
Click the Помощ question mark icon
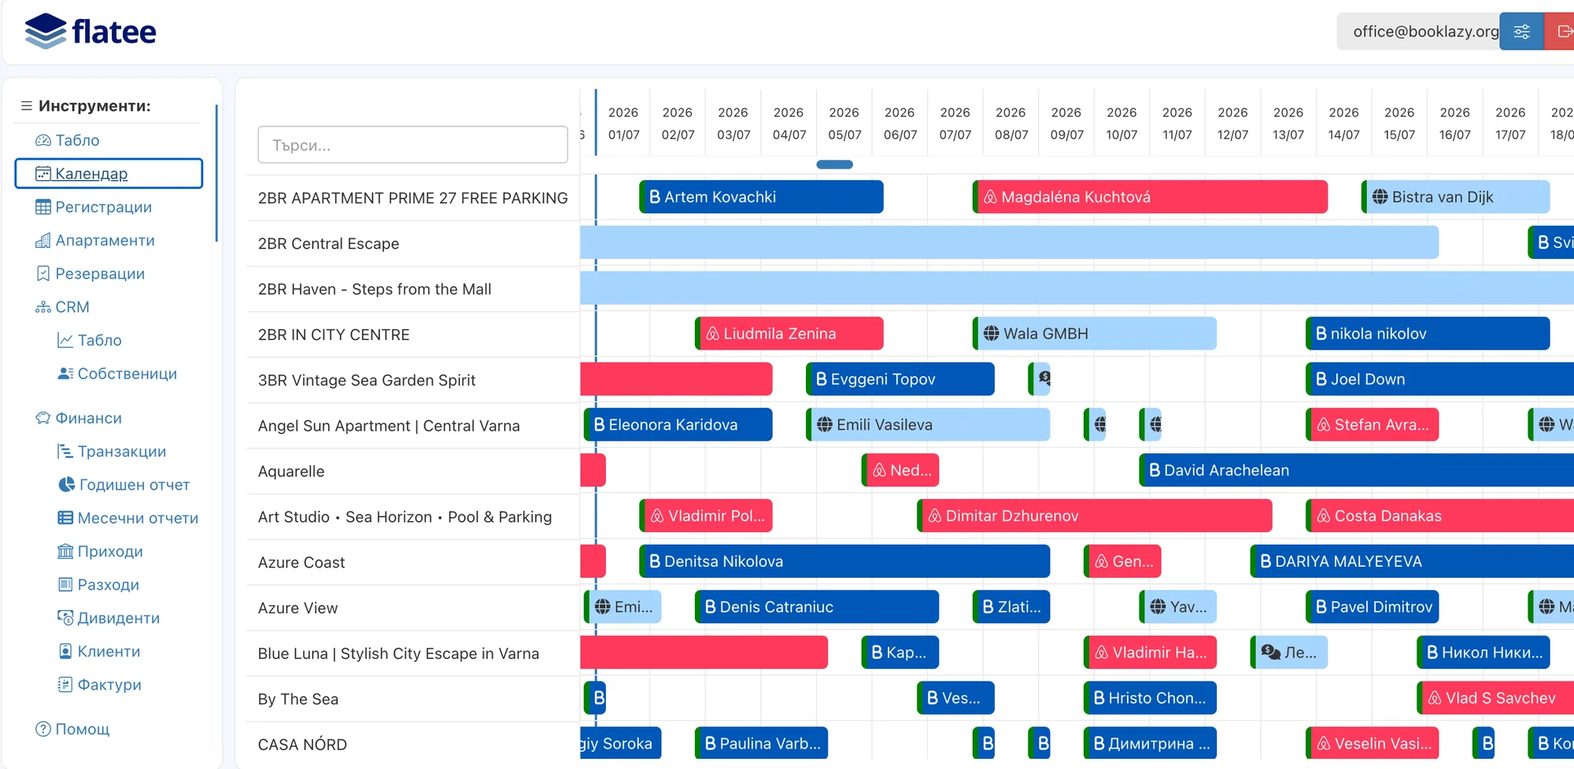43,729
